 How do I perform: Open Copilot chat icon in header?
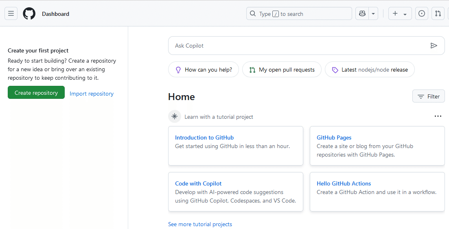pyautogui.click(x=362, y=13)
